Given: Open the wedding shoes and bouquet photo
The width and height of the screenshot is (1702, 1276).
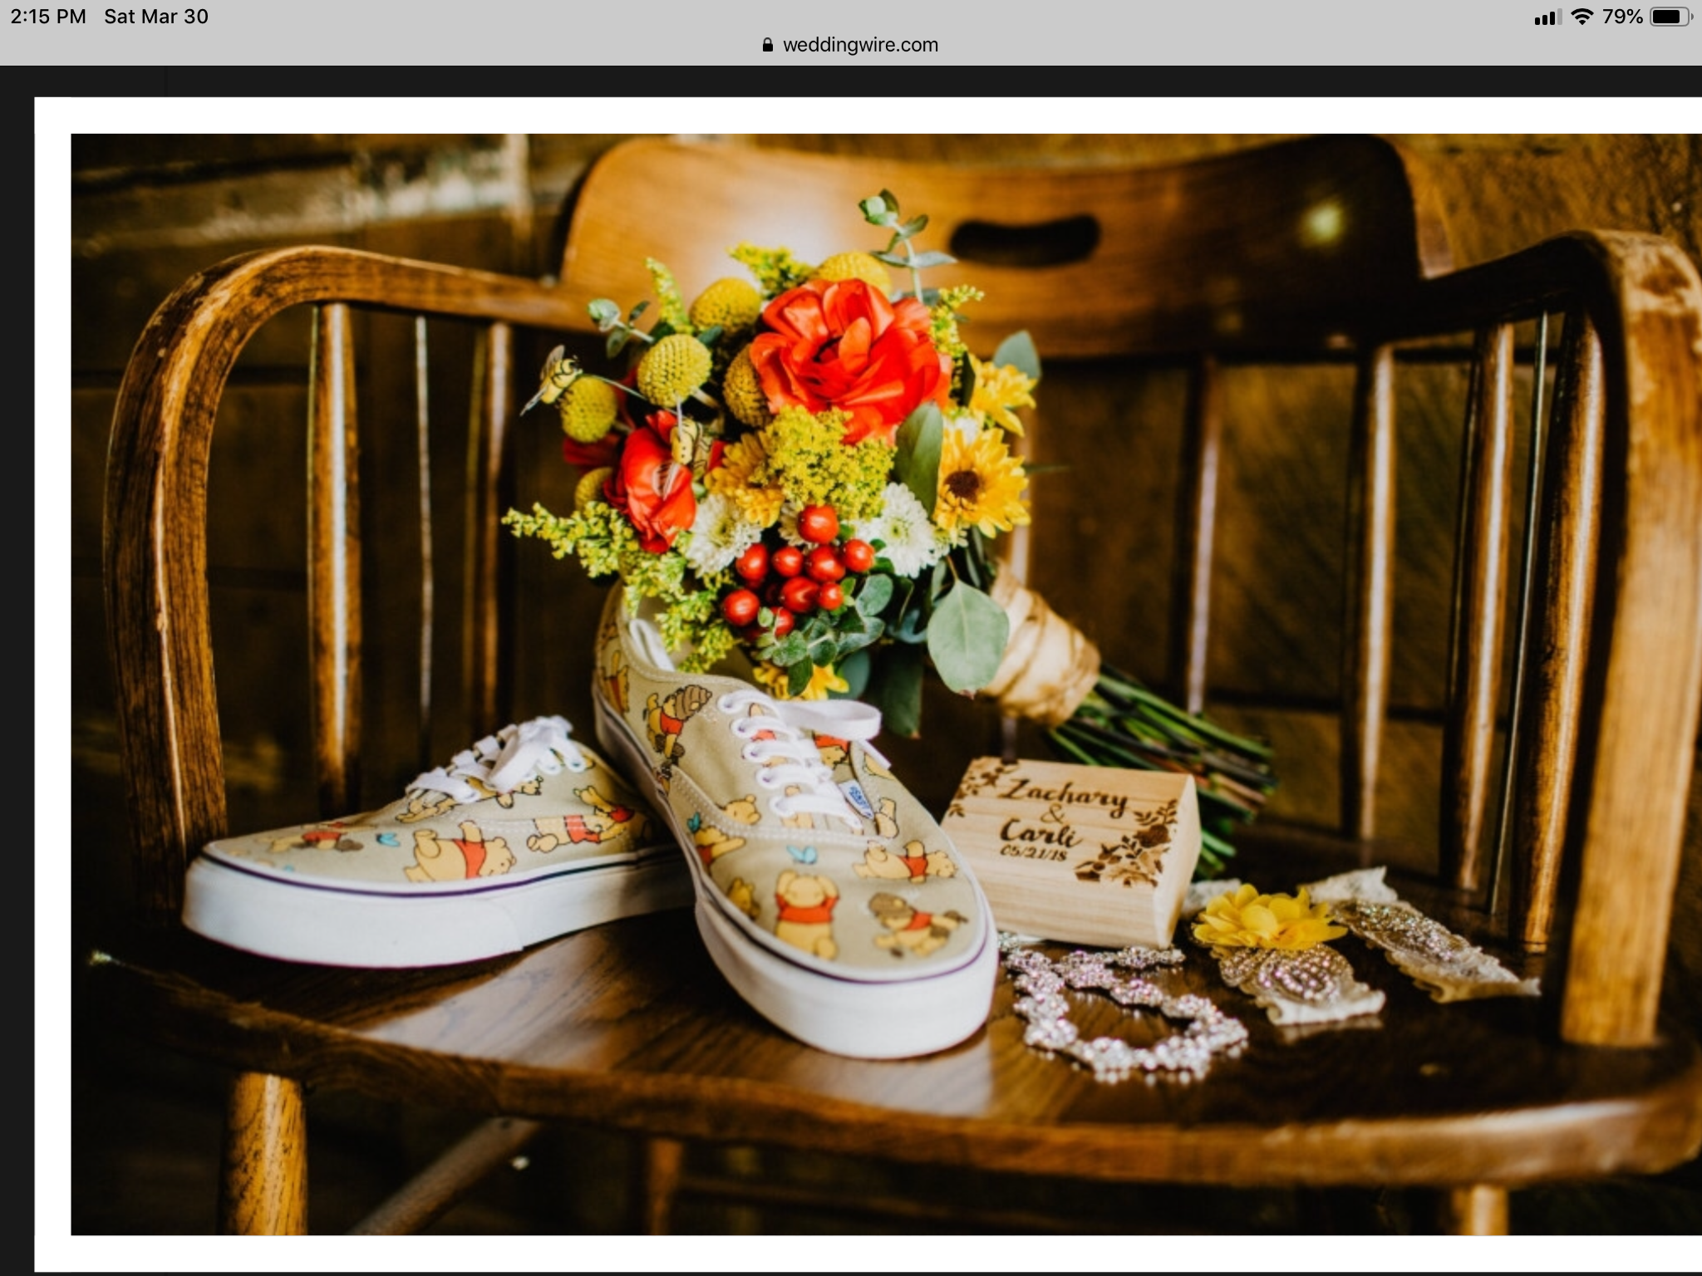Looking at the screenshot, I should (886, 684).
